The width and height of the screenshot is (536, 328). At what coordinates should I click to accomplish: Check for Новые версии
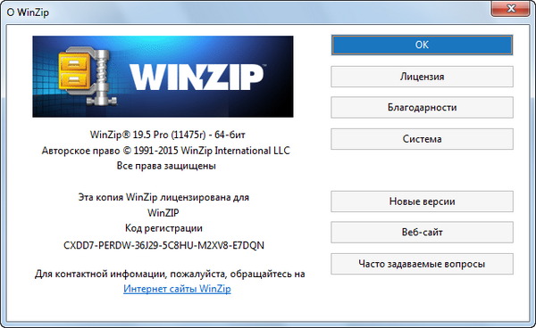pos(422,201)
